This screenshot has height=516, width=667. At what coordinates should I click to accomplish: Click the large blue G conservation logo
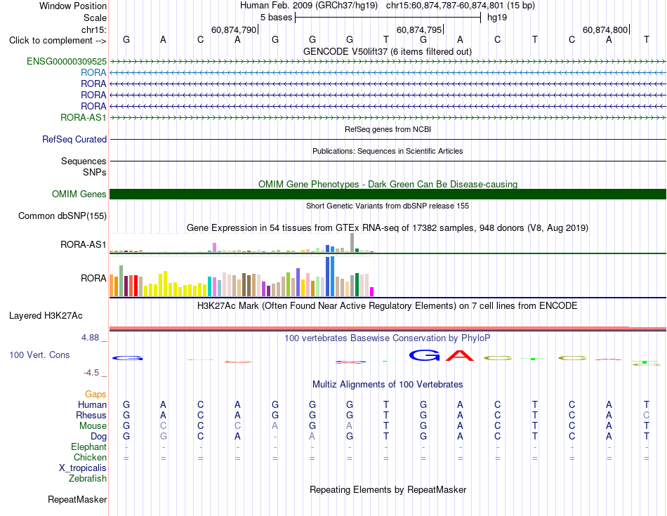424,355
